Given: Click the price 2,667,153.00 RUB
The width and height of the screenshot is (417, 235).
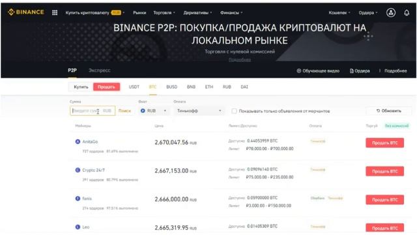Looking at the screenshot, I should [175, 171].
